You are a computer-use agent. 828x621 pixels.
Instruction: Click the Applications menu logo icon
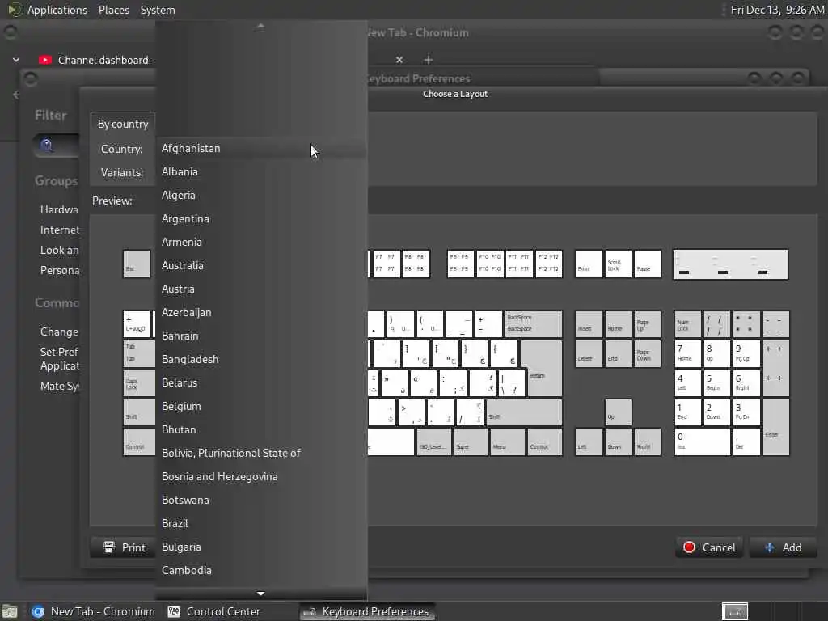(x=15, y=10)
